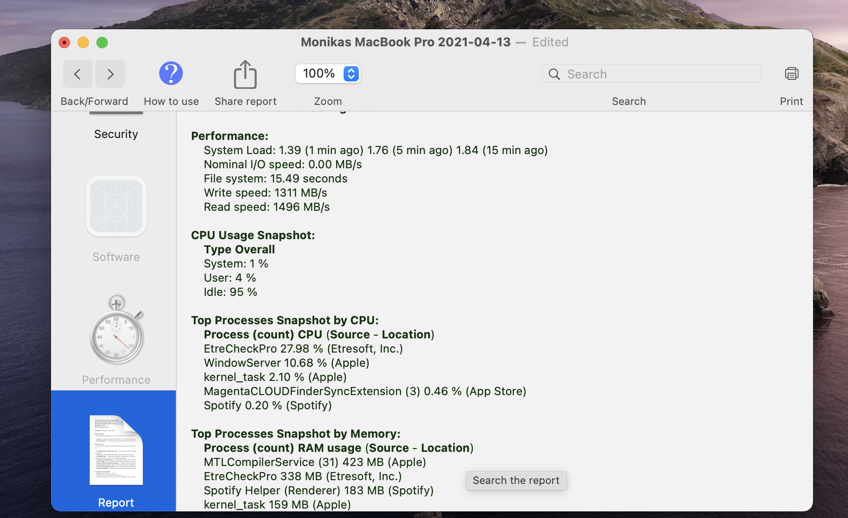
Task: Click the Performance heading in report
Action: (x=230, y=136)
